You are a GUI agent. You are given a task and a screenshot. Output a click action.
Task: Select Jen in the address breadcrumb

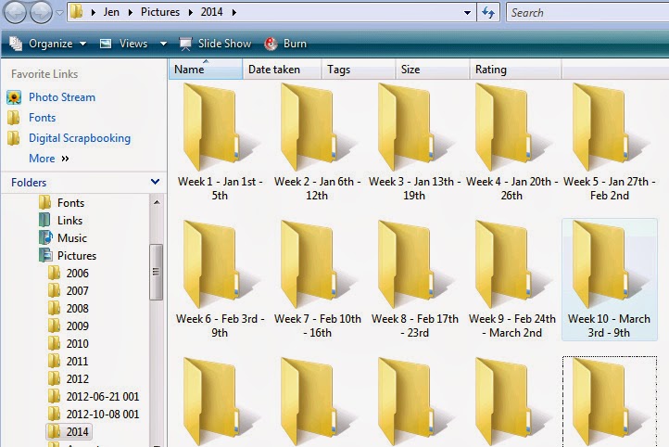point(111,12)
